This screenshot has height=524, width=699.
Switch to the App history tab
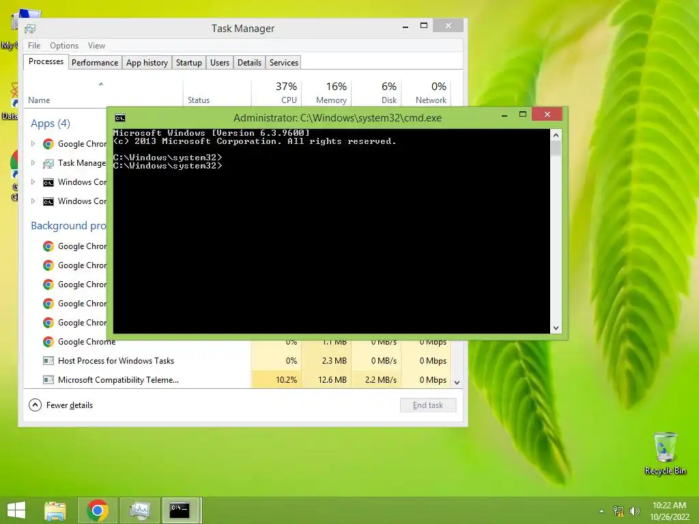pyautogui.click(x=147, y=63)
